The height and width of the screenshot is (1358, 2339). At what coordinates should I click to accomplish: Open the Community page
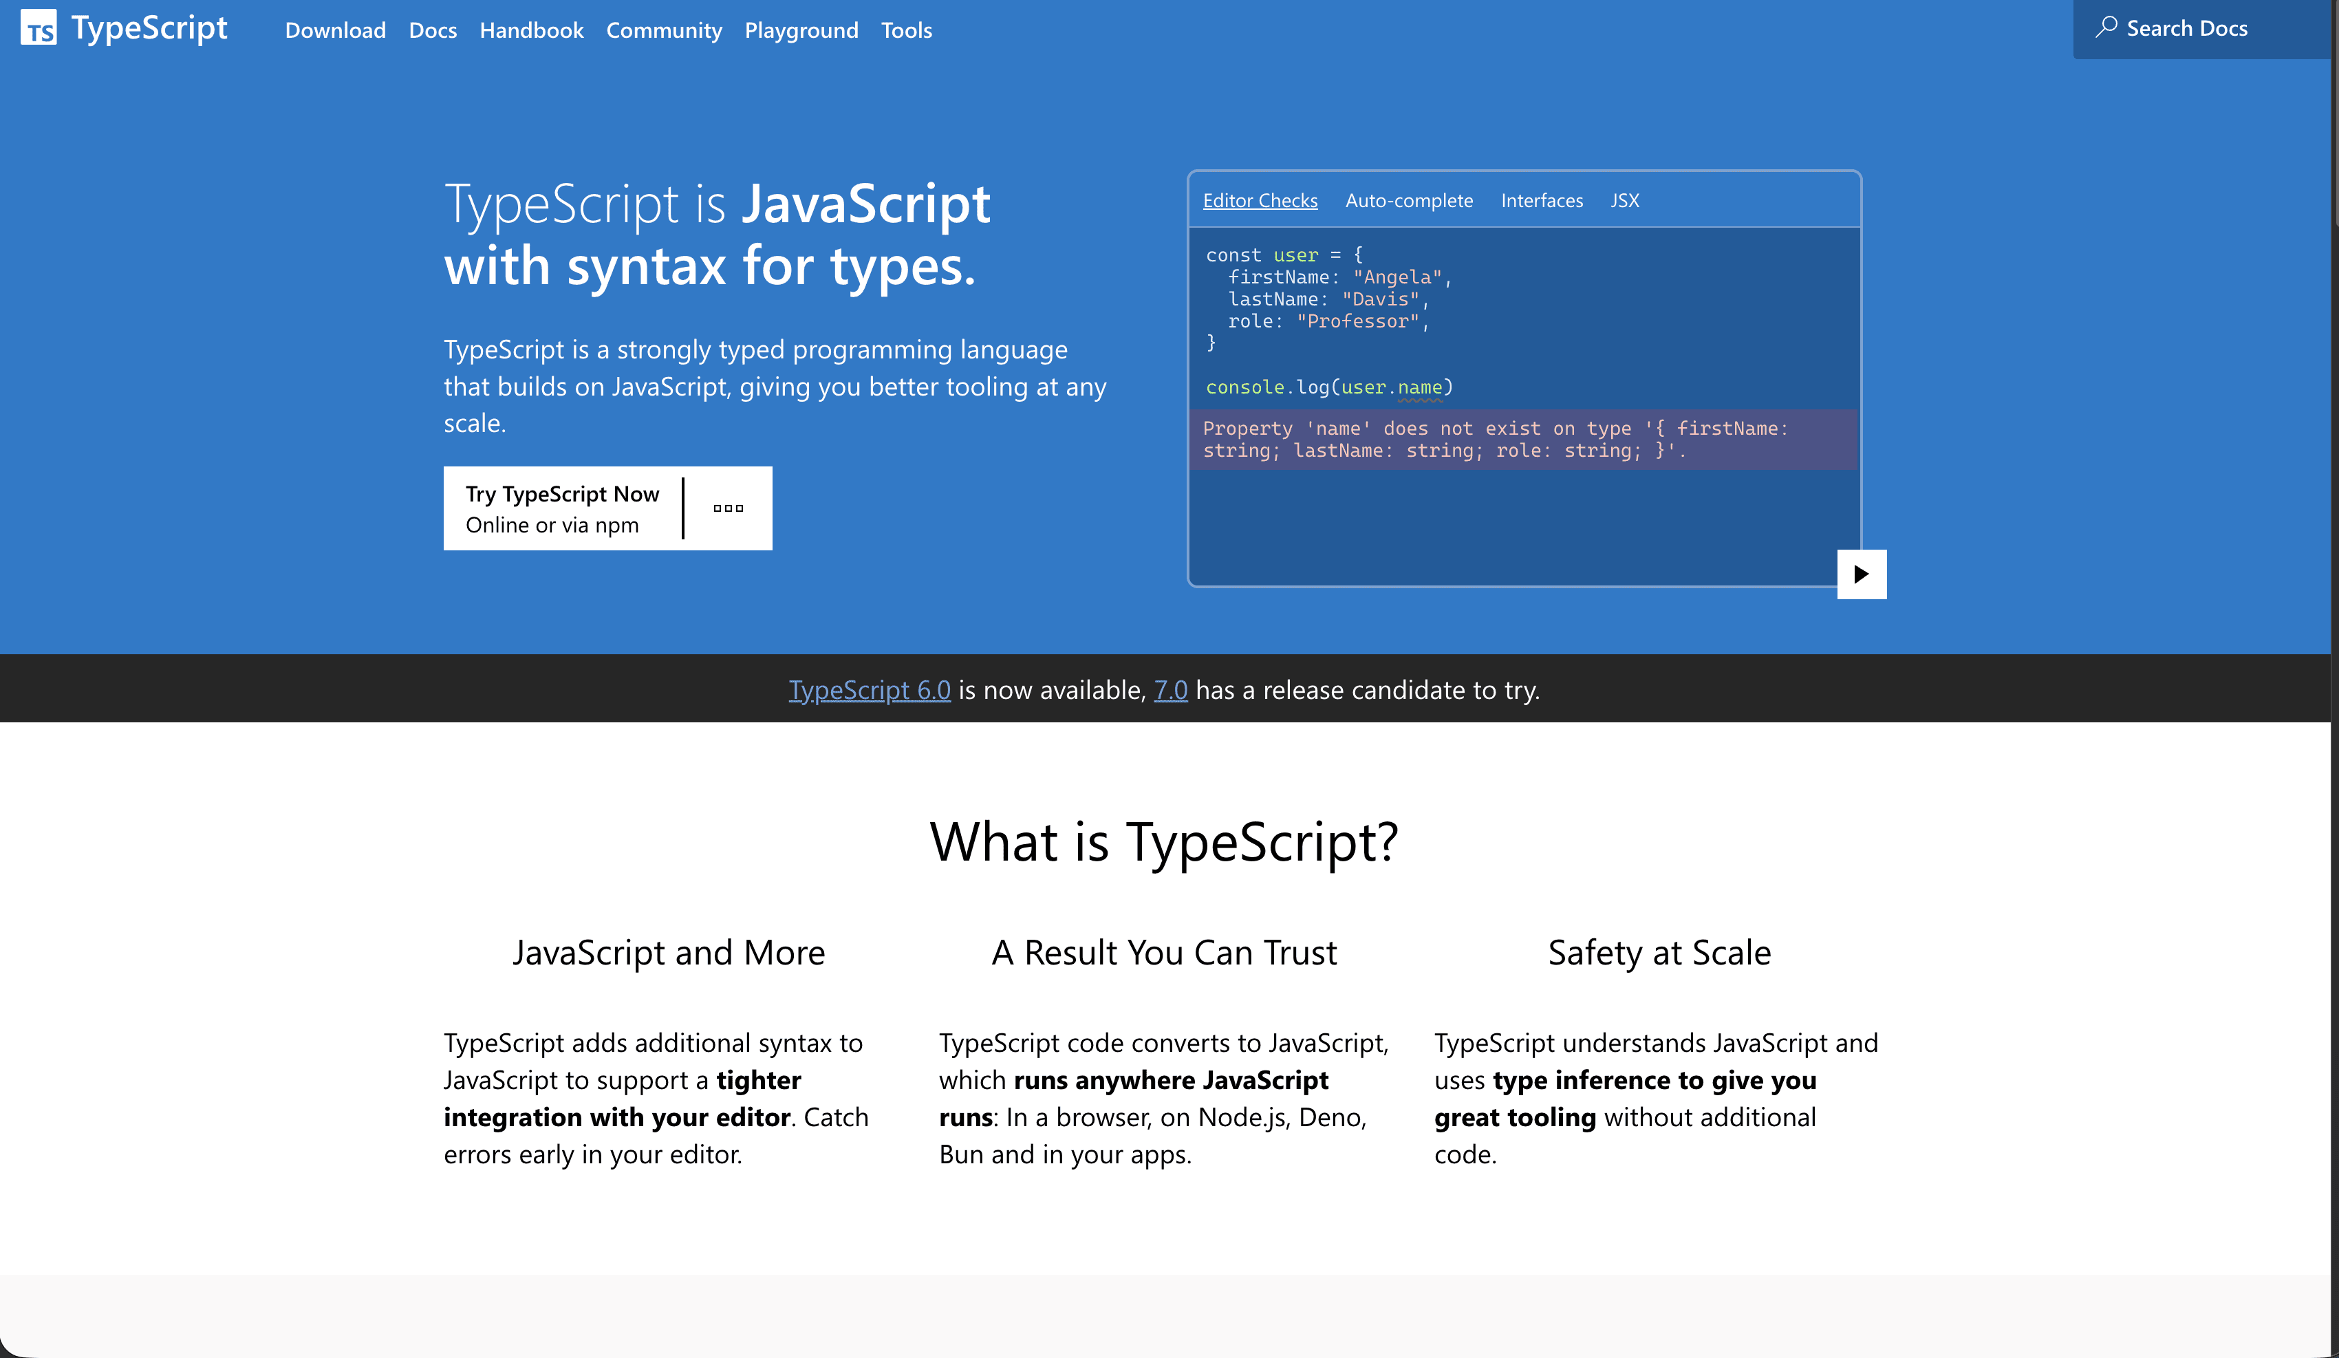click(664, 31)
